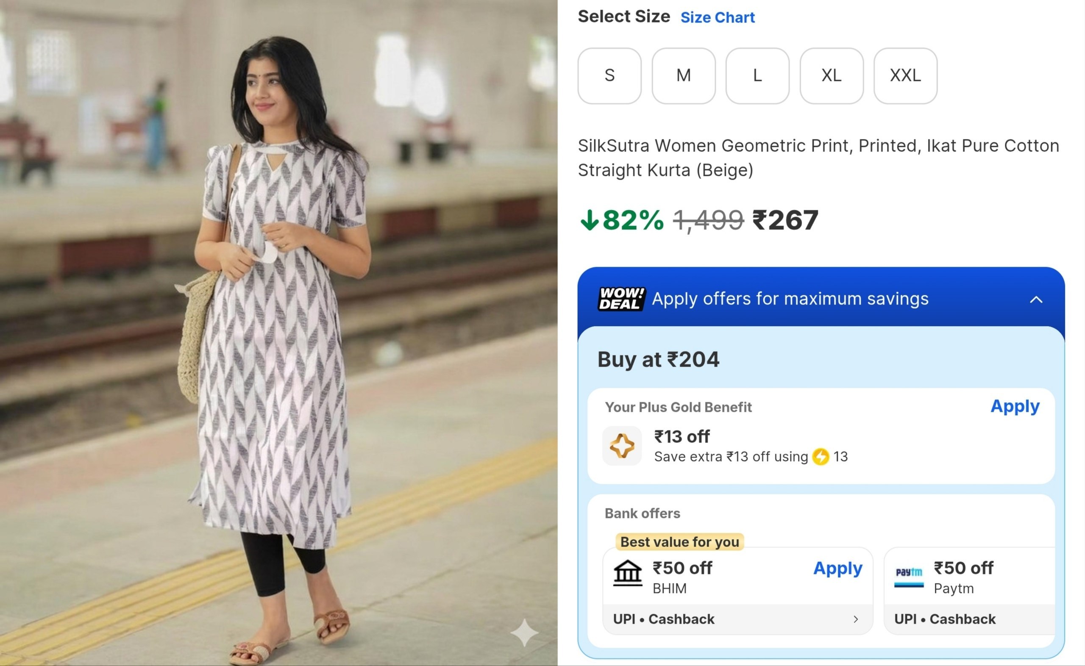Select size S
The image size is (1085, 666).
(609, 76)
